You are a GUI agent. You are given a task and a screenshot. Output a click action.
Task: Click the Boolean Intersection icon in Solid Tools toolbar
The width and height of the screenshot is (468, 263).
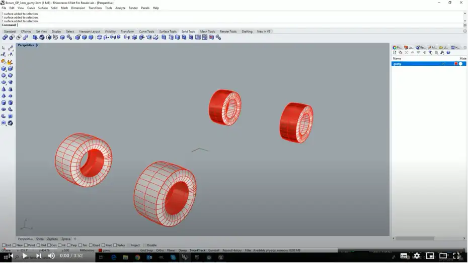[19, 37]
